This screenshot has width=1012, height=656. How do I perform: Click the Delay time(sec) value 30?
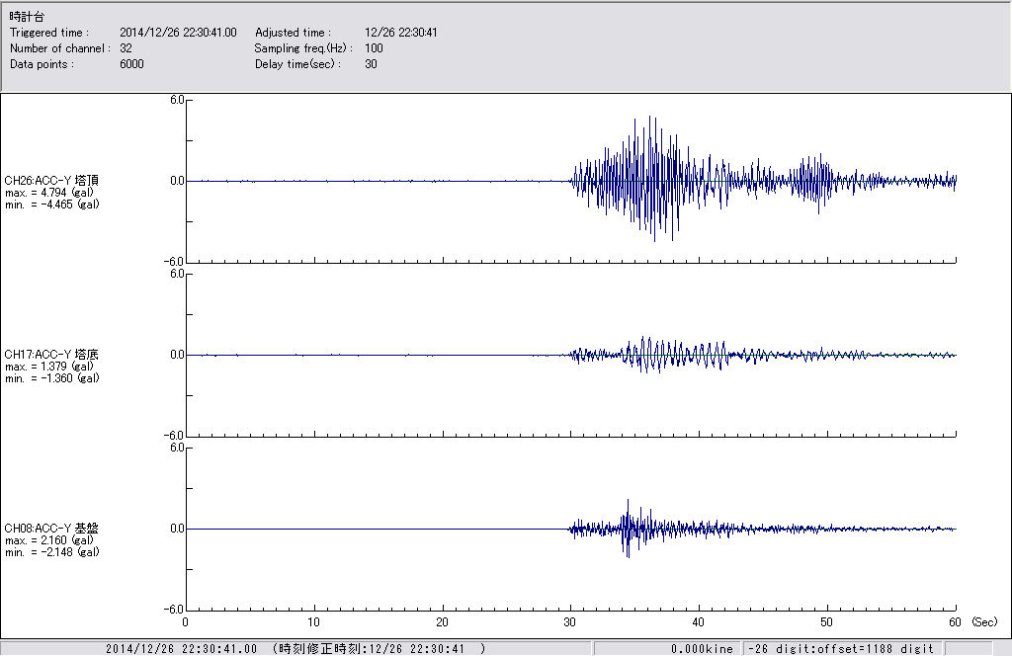click(x=371, y=64)
